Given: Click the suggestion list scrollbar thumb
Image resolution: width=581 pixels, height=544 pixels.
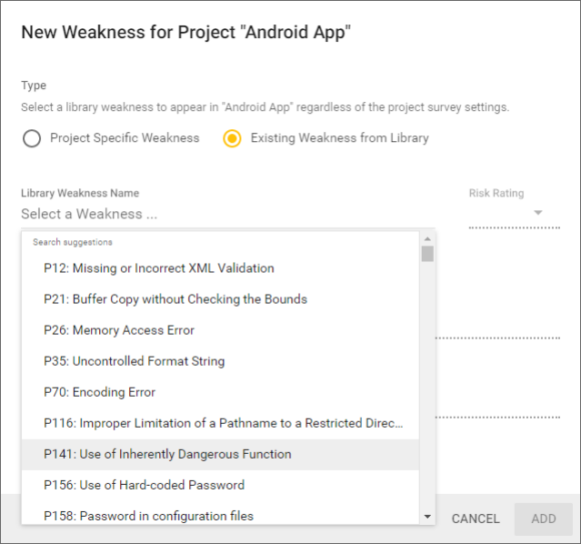Looking at the screenshot, I should [427, 253].
